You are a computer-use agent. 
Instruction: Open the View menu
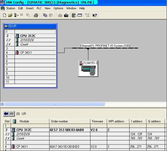47,8
